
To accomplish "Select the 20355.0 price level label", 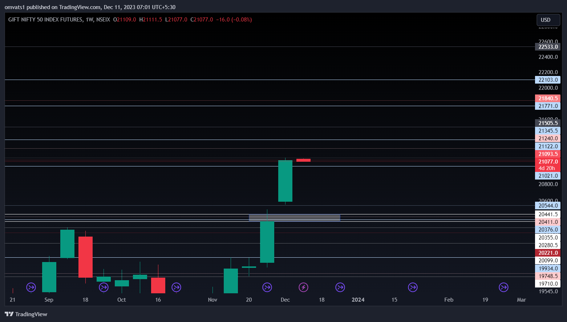I will pyautogui.click(x=548, y=238).
